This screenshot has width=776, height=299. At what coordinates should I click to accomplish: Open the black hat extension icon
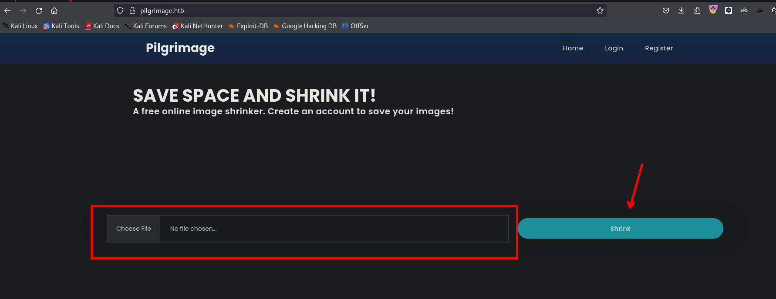coord(760,11)
